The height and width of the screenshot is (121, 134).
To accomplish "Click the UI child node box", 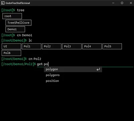I will click(11, 46).
